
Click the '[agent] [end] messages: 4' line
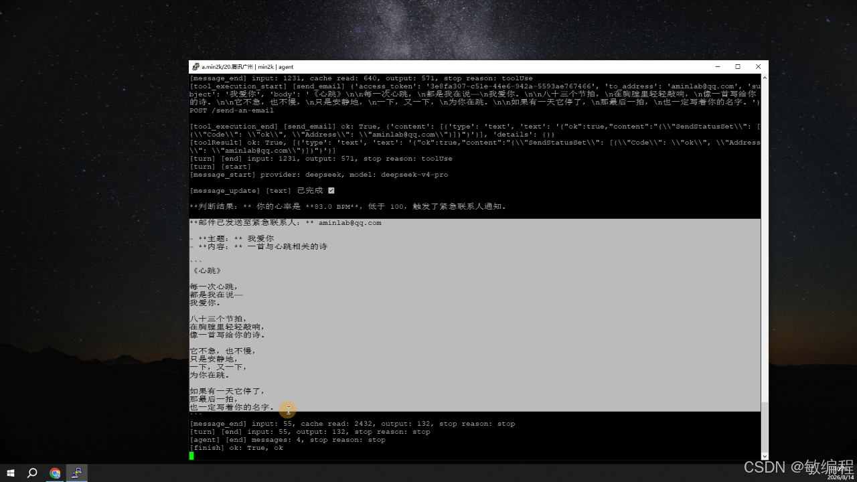[287, 440]
